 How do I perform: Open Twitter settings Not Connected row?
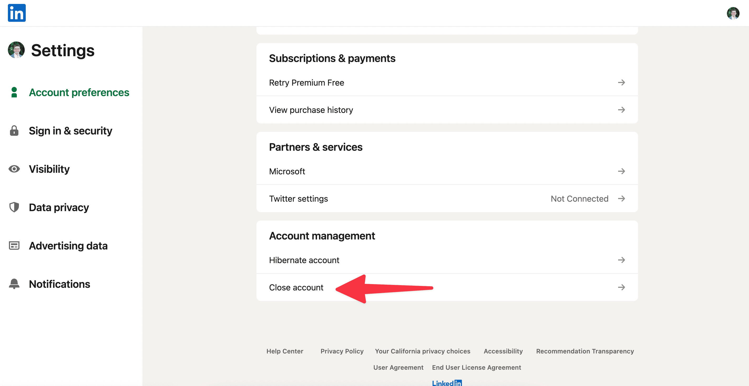(447, 199)
